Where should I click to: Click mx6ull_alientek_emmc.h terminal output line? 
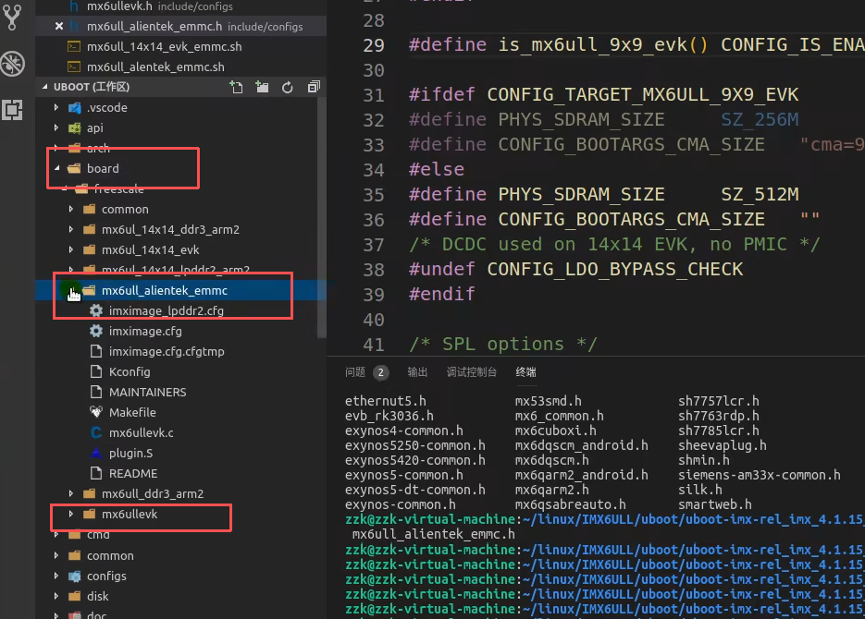[434, 534]
